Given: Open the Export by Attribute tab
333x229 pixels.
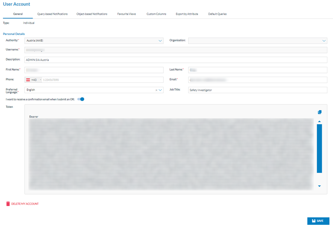Looking at the screenshot, I should pyautogui.click(x=187, y=14).
